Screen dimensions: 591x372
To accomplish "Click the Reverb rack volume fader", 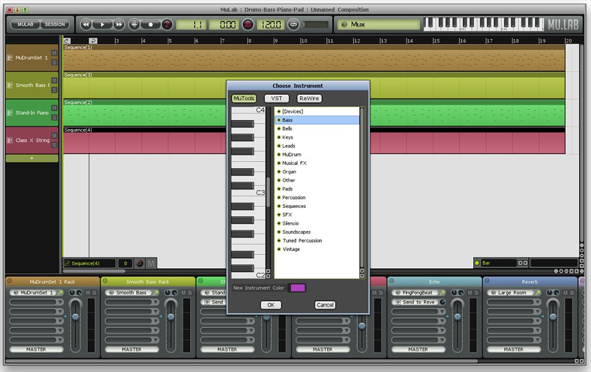I will point(553,317).
